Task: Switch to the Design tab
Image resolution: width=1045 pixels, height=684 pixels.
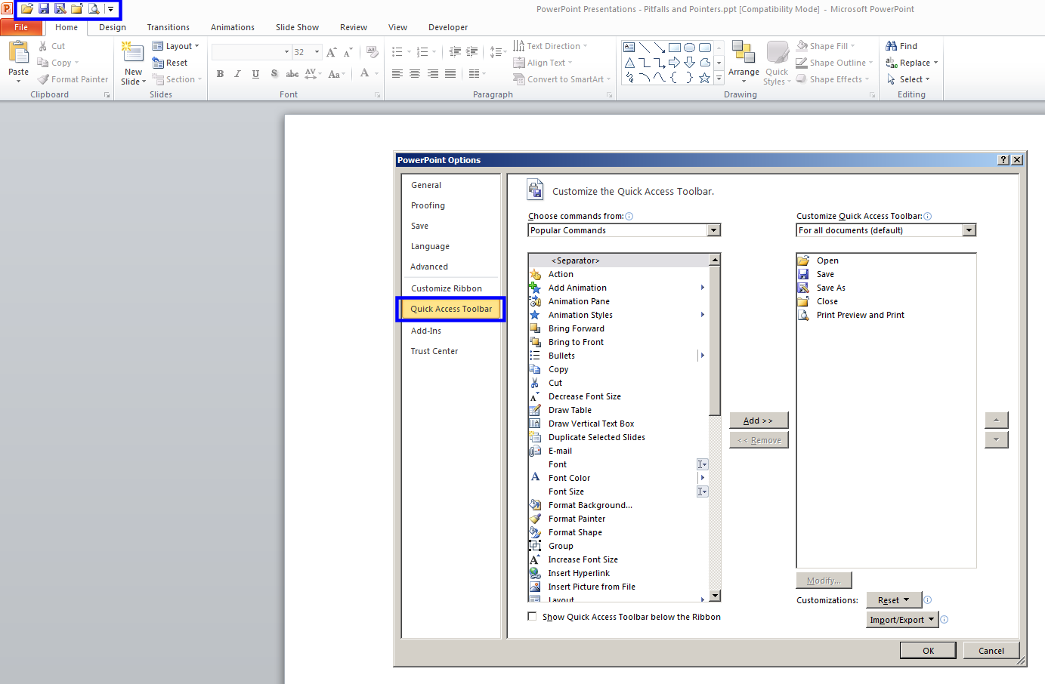Action: pos(113,27)
